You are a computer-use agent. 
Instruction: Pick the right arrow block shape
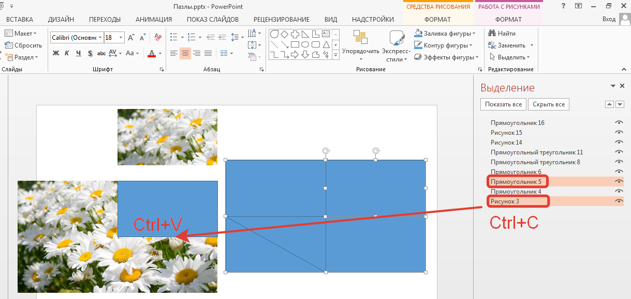pos(295,55)
